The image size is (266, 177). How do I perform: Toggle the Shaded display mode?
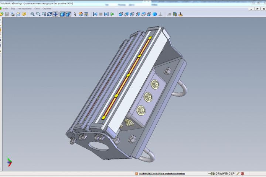point(62,14)
